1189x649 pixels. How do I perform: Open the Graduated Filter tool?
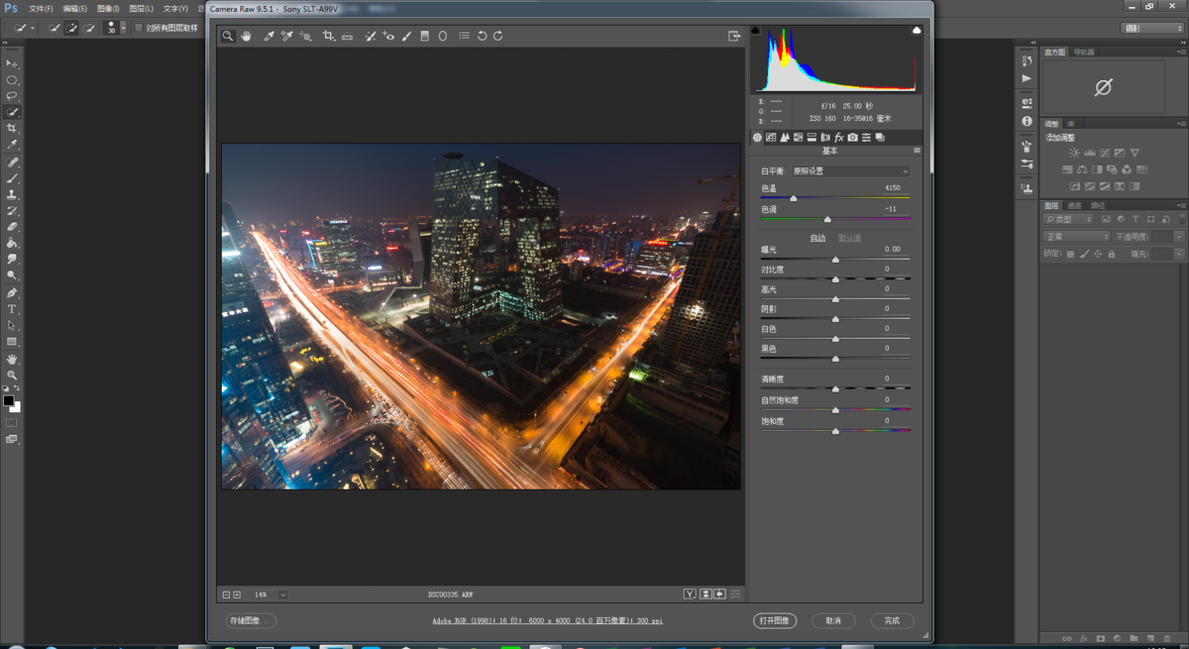[425, 36]
